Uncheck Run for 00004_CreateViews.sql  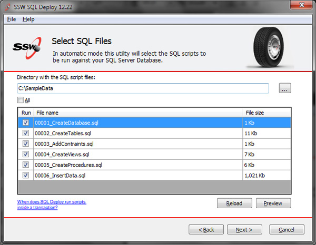(x=26, y=154)
